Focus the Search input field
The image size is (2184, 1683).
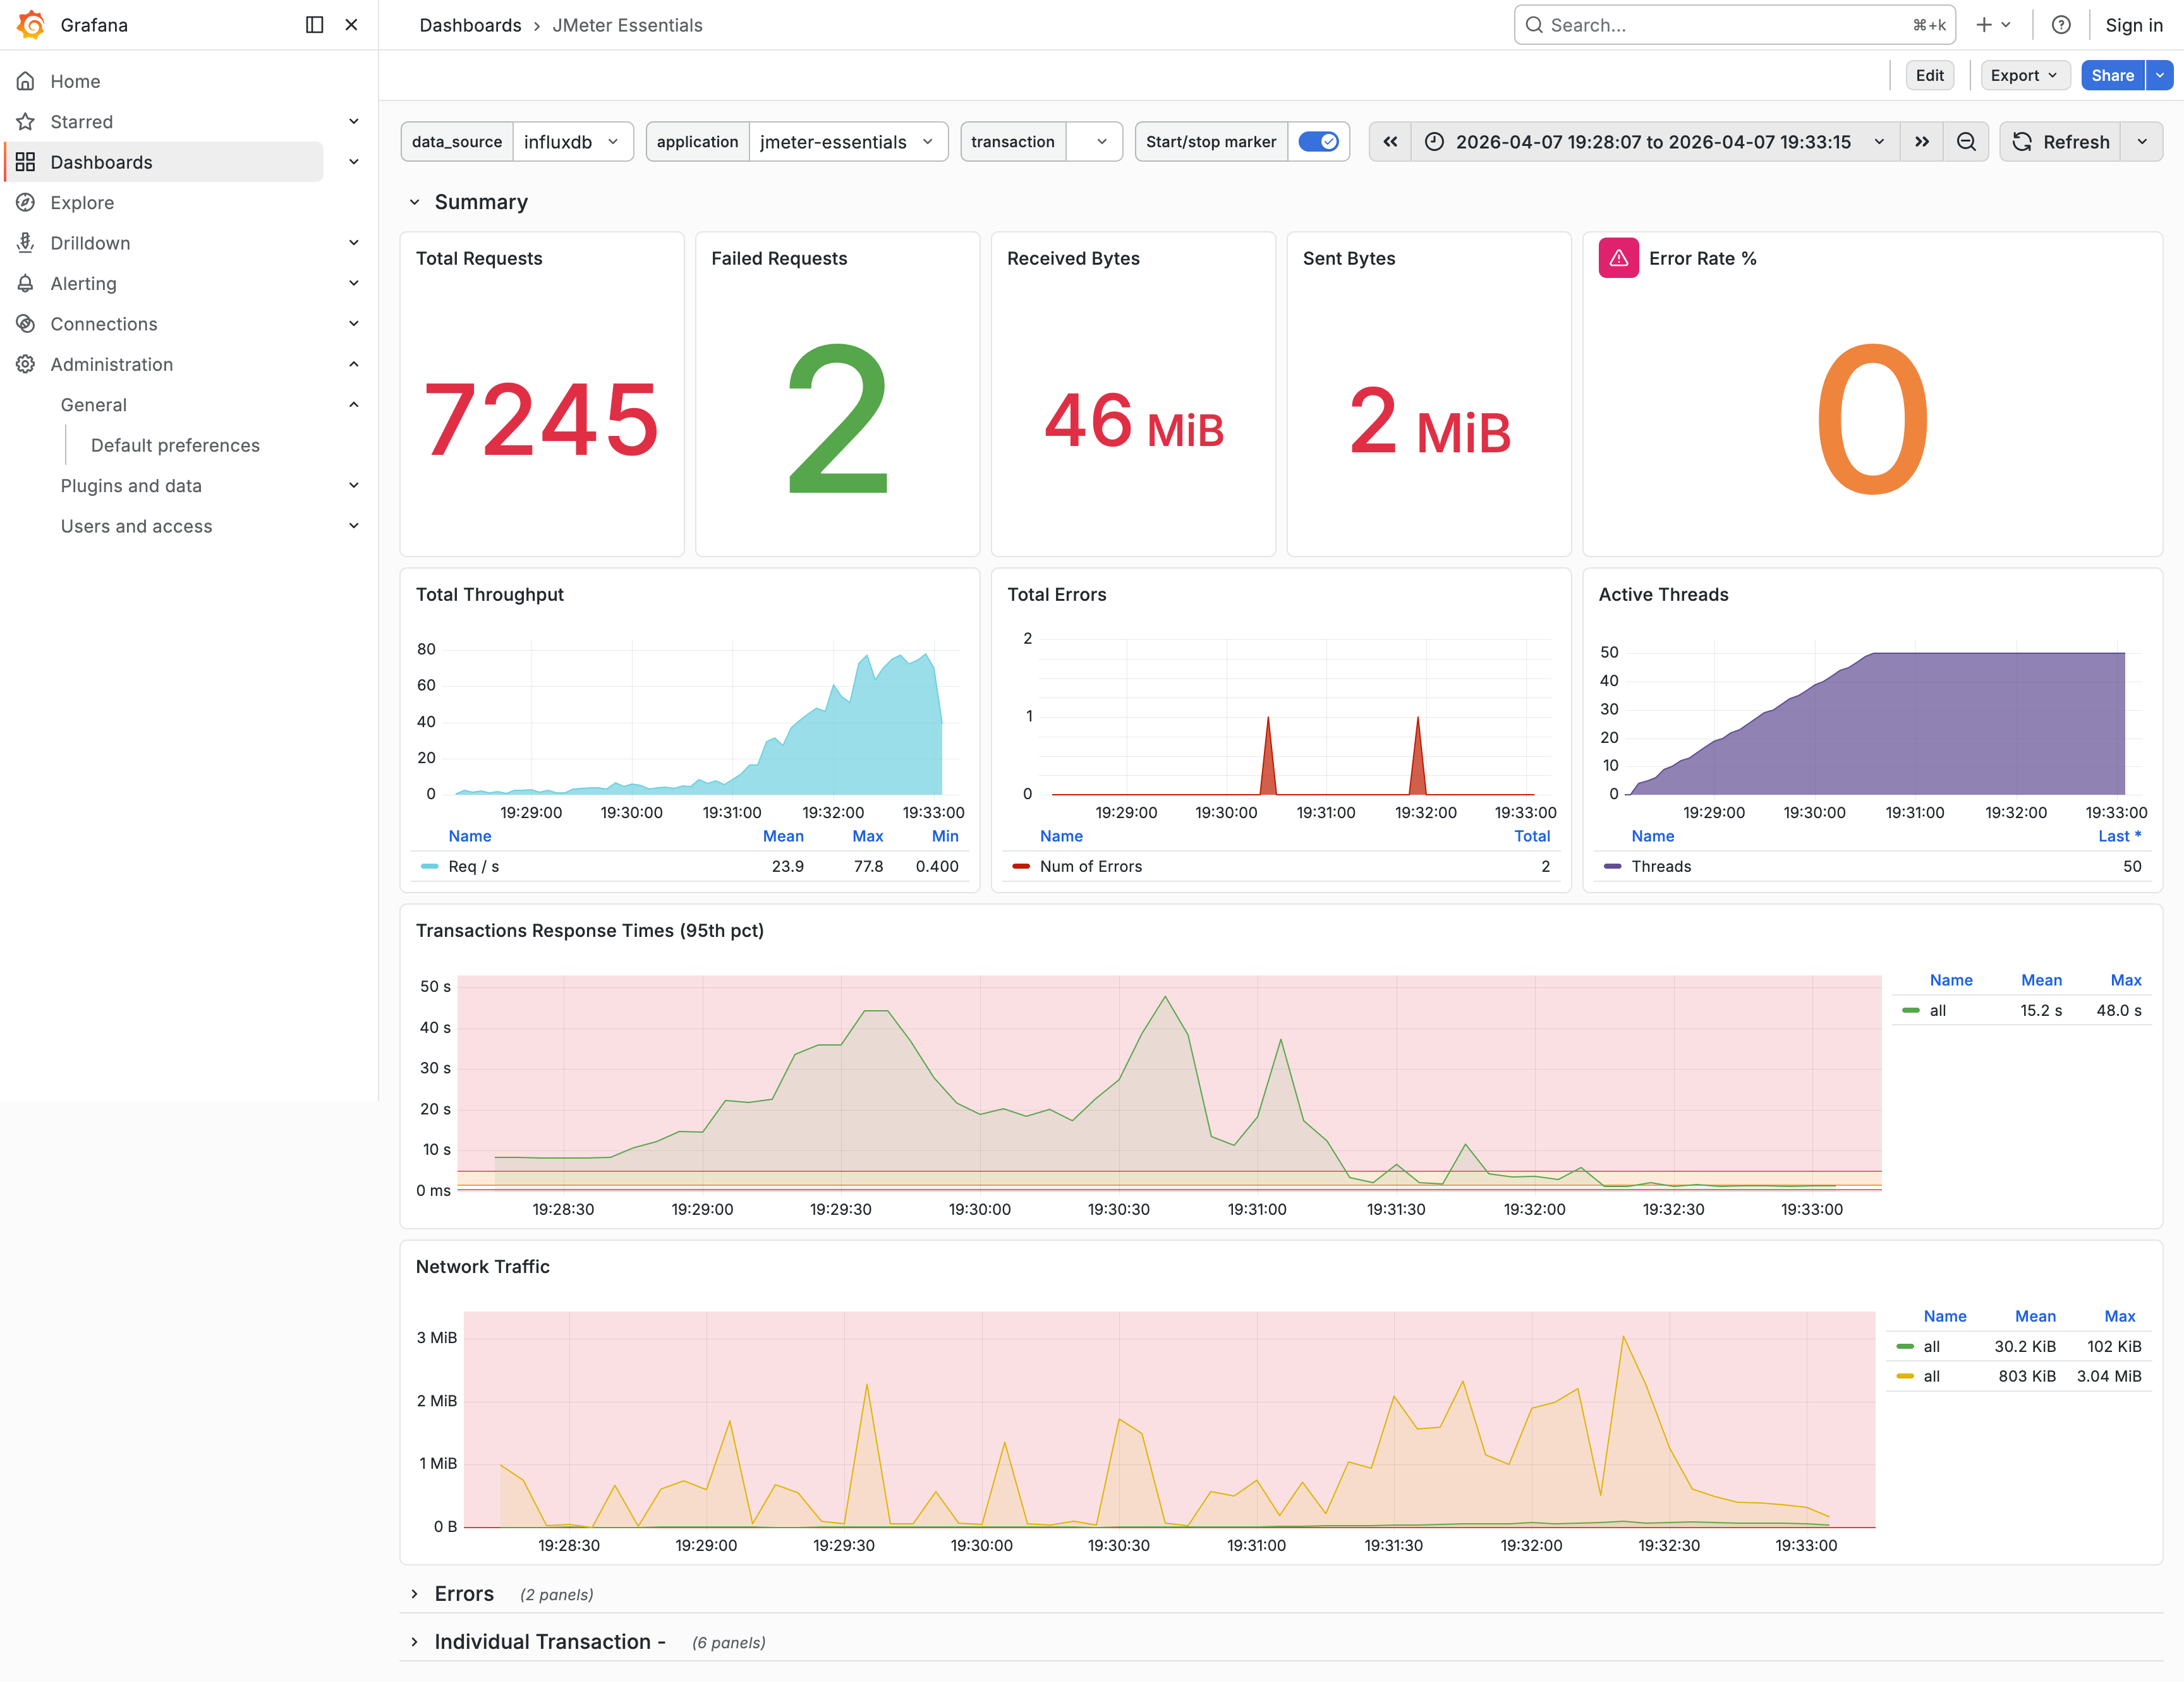point(1734,25)
